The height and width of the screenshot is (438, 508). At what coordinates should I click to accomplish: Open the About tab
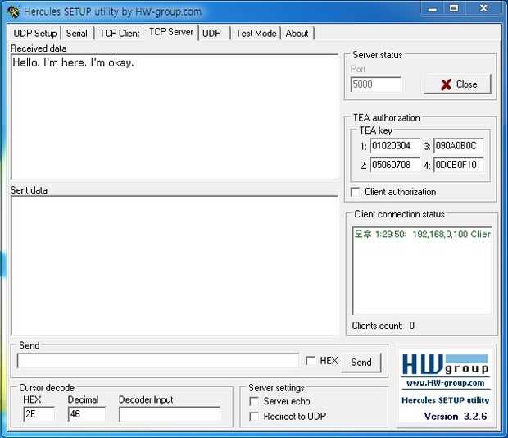click(x=297, y=33)
